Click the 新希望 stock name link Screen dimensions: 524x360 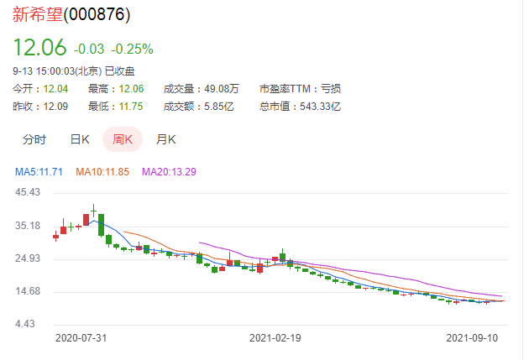(38, 14)
